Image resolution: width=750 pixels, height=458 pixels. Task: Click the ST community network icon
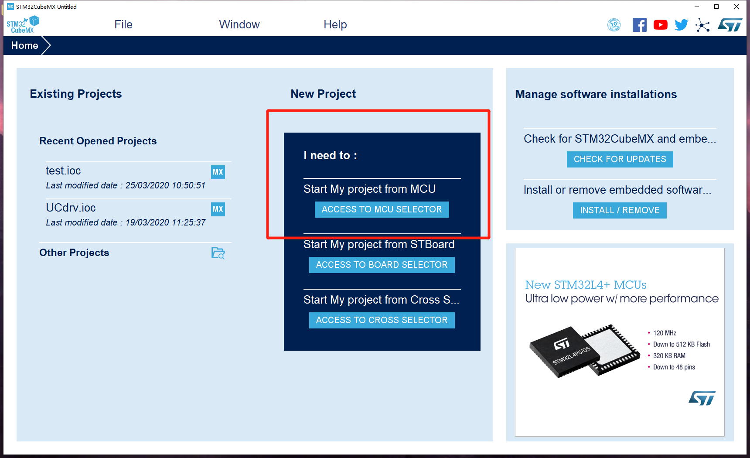click(702, 25)
